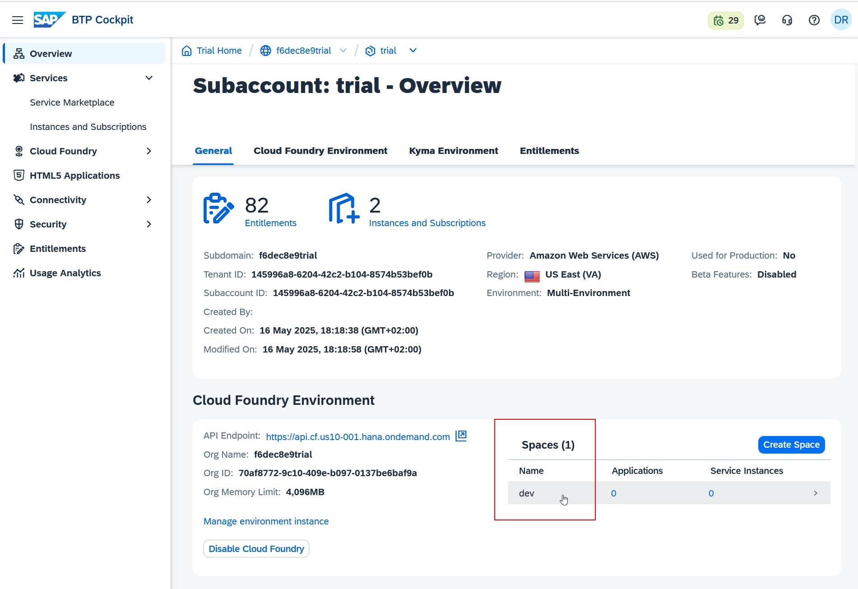Expand the Connectivity navigation section
858x589 pixels.
(149, 200)
